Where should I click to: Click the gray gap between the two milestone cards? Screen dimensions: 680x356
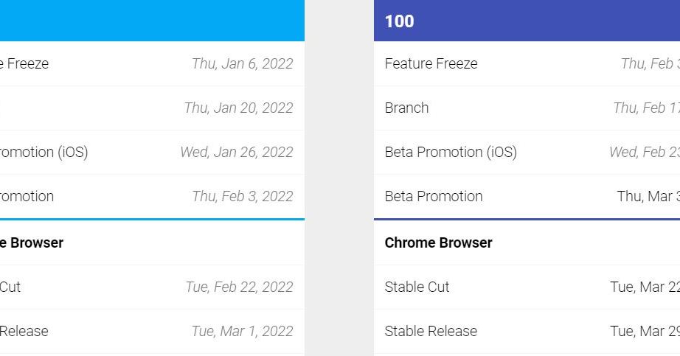(x=339, y=177)
